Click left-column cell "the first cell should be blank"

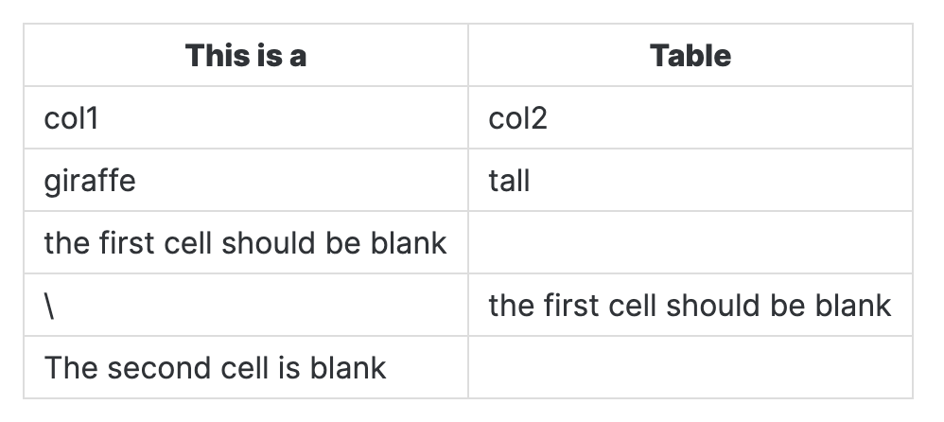click(x=245, y=243)
